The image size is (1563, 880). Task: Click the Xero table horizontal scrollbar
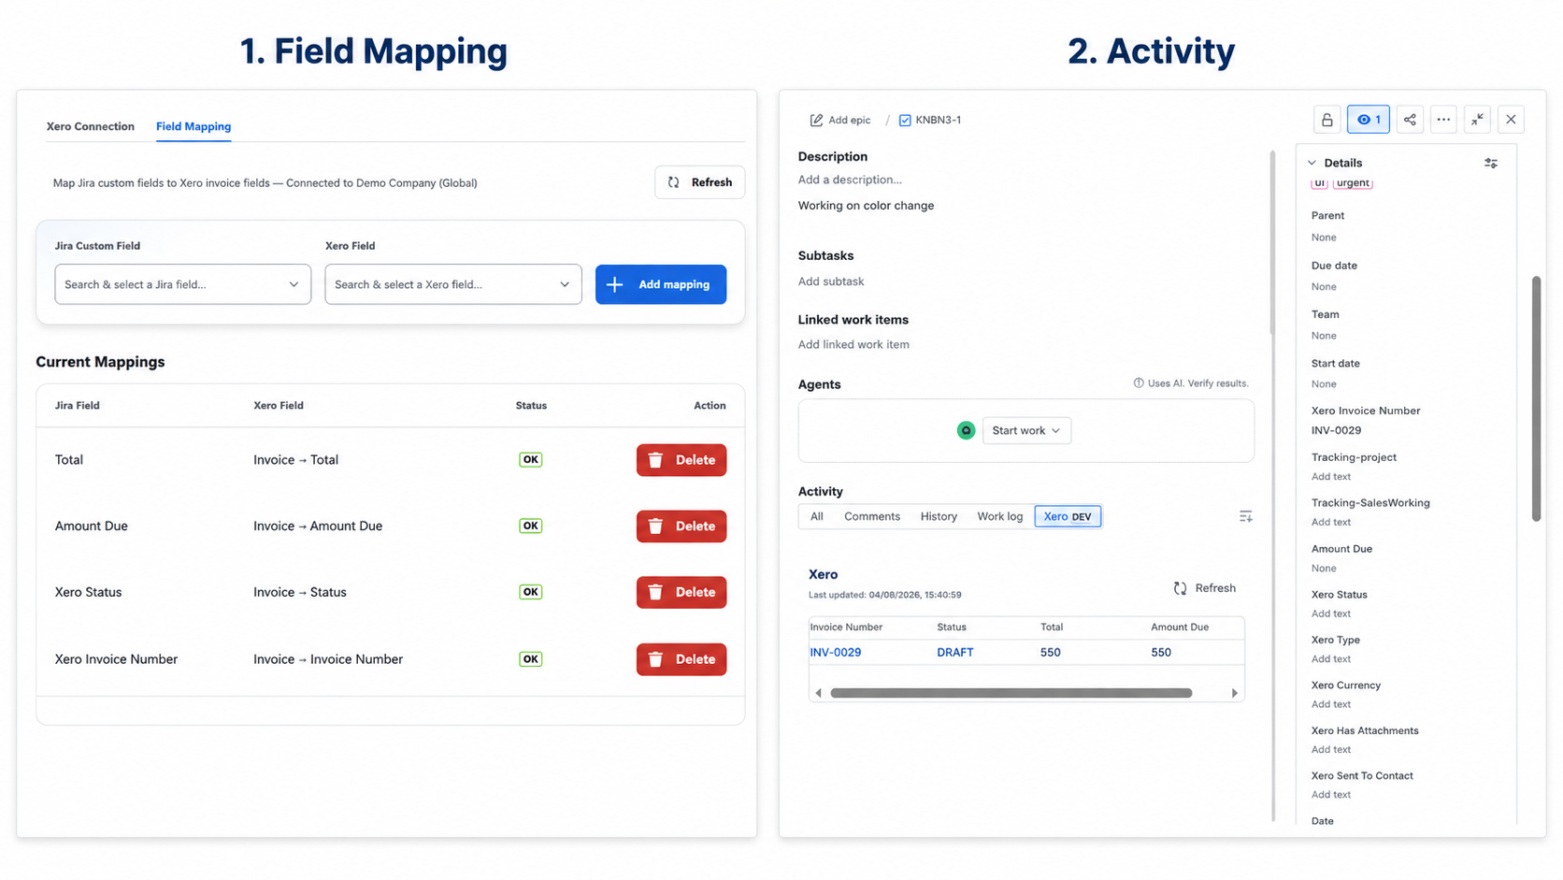[x=1011, y=693]
